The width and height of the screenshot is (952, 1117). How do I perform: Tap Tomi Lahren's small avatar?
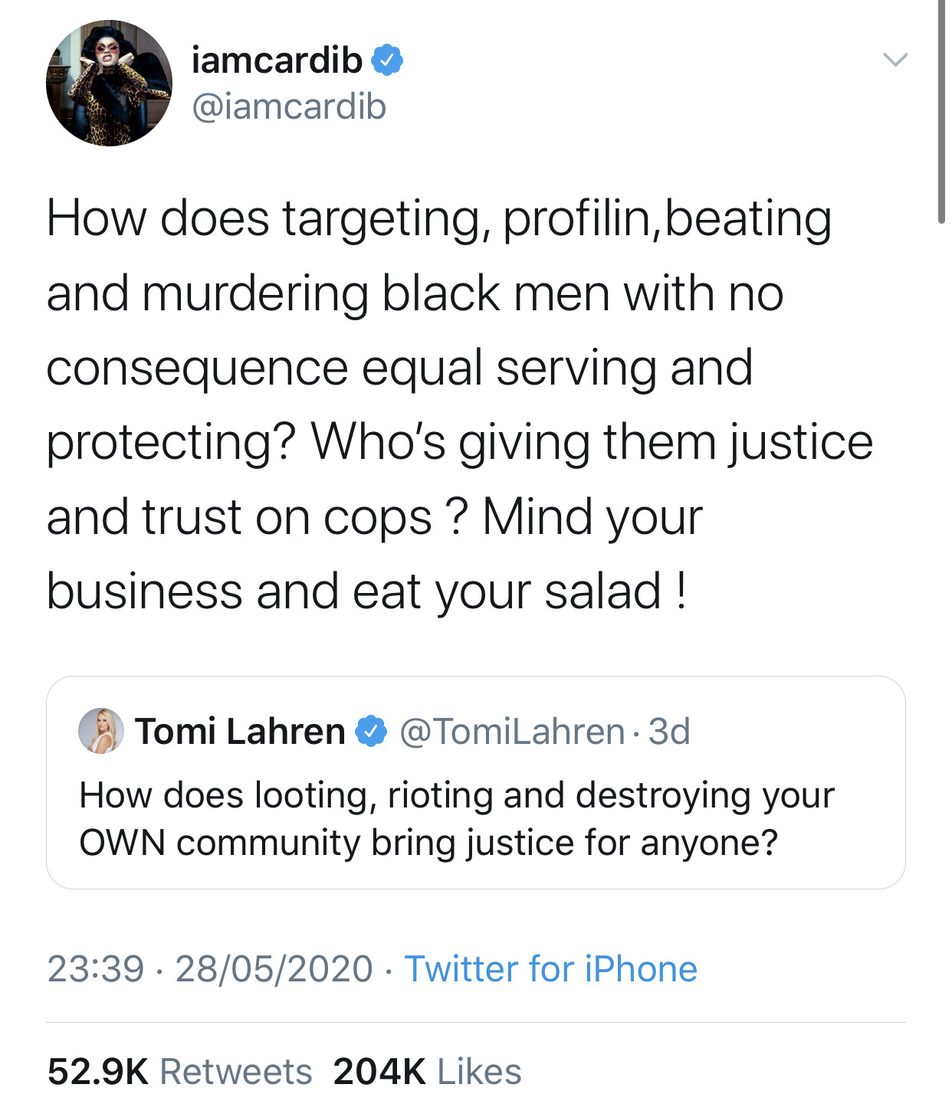pyautogui.click(x=101, y=731)
